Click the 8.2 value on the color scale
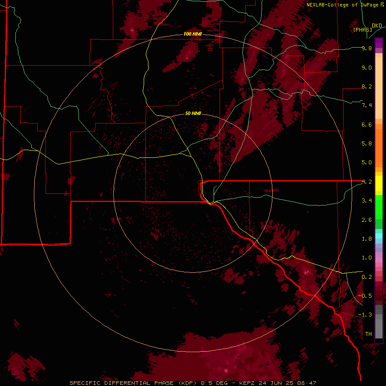This screenshot has width=386, height=386. coord(367,86)
